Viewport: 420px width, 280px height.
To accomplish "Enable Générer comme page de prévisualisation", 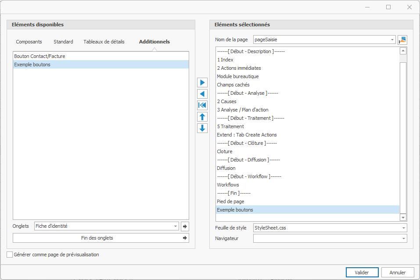I will point(10,255).
